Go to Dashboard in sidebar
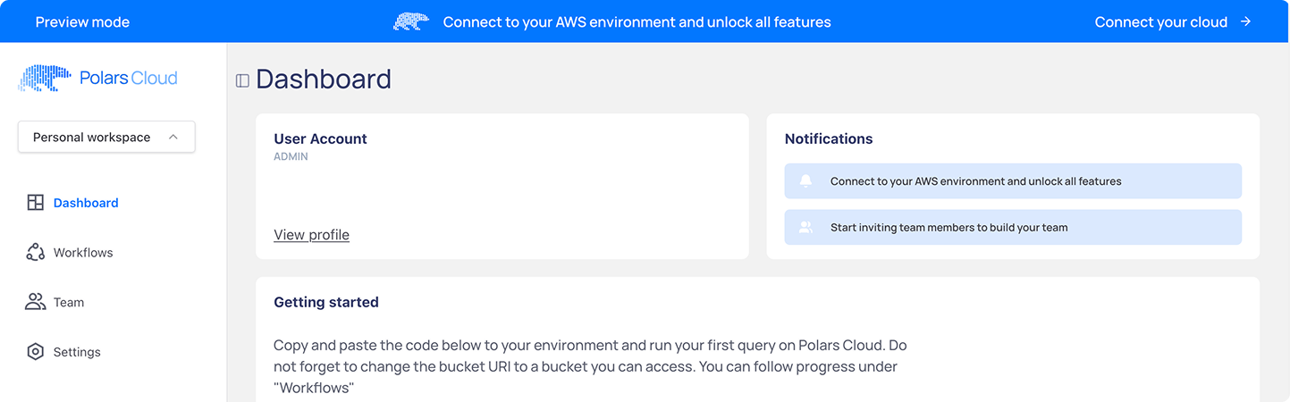The height and width of the screenshot is (402, 1290). (x=86, y=203)
